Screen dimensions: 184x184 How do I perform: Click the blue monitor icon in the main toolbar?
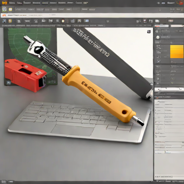(86, 21)
